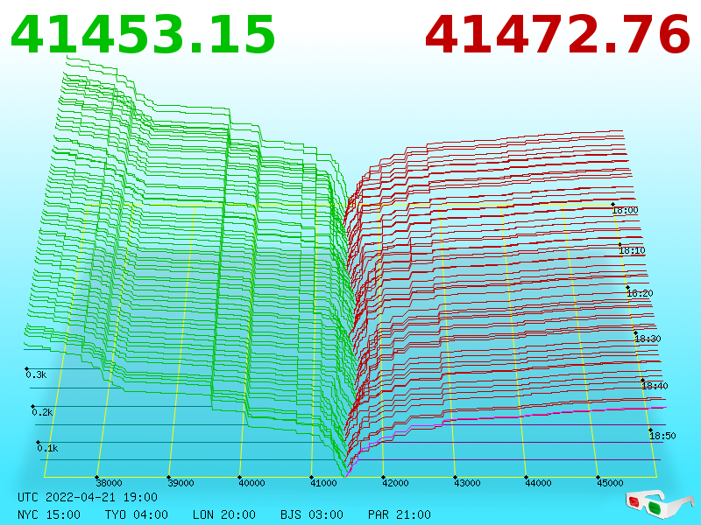Click the 45000 price axis label
Viewport: 701px width, 525px height.
610,483
